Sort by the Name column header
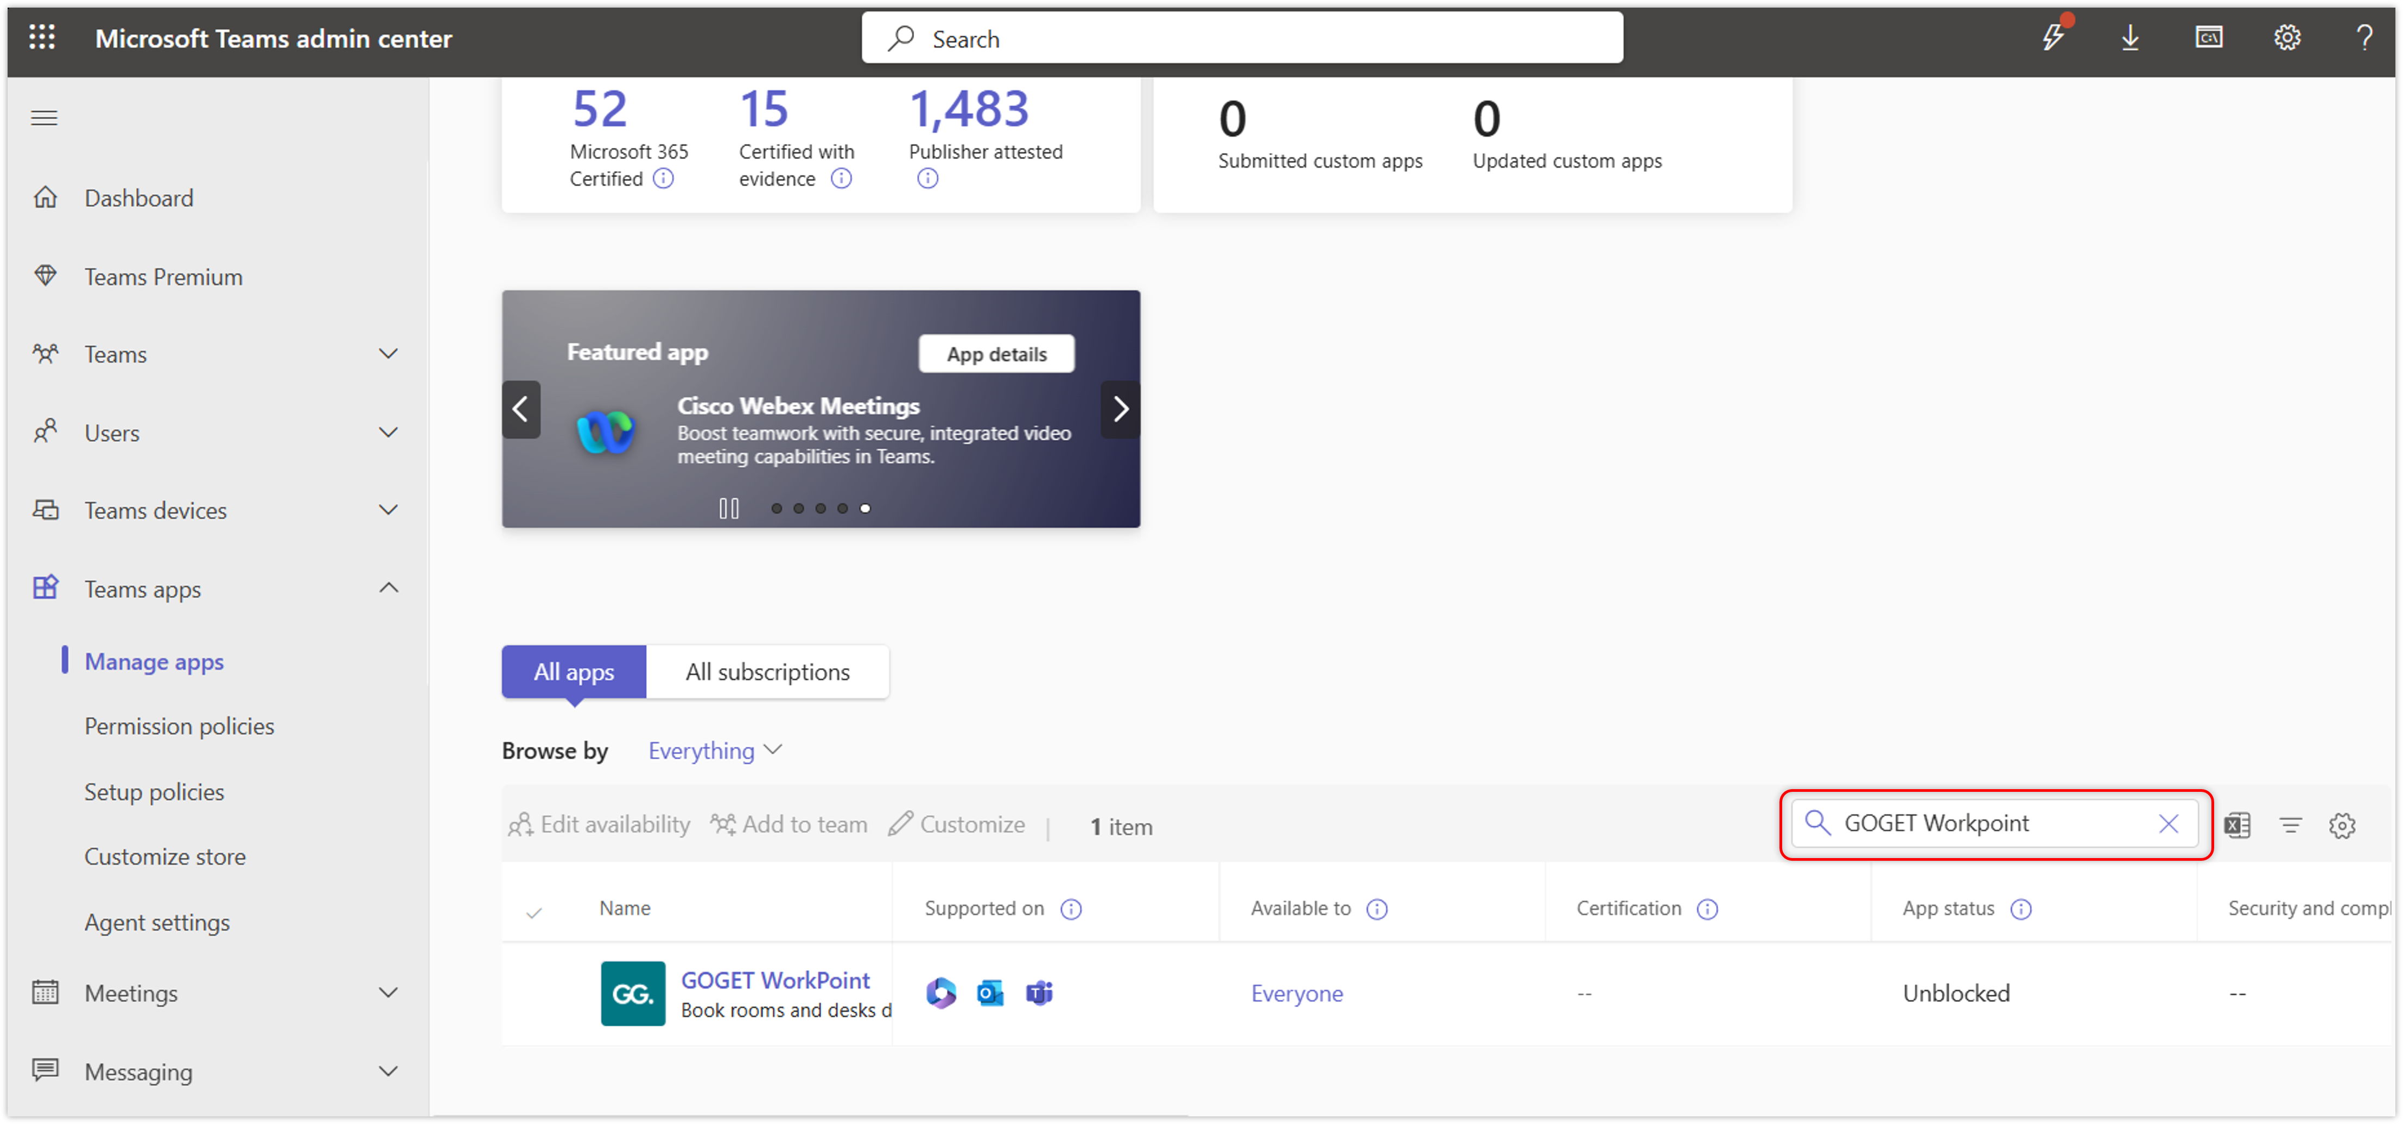The image size is (2403, 1124). pos(624,909)
